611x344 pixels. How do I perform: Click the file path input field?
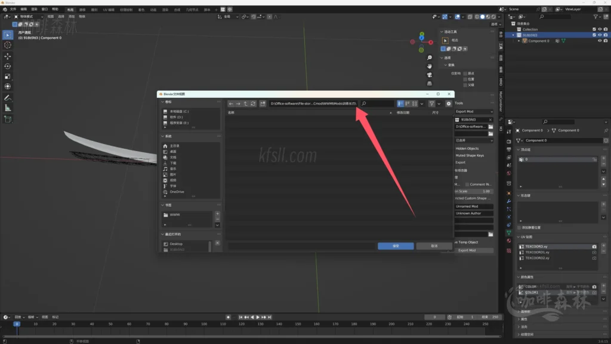(x=313, y=104)
